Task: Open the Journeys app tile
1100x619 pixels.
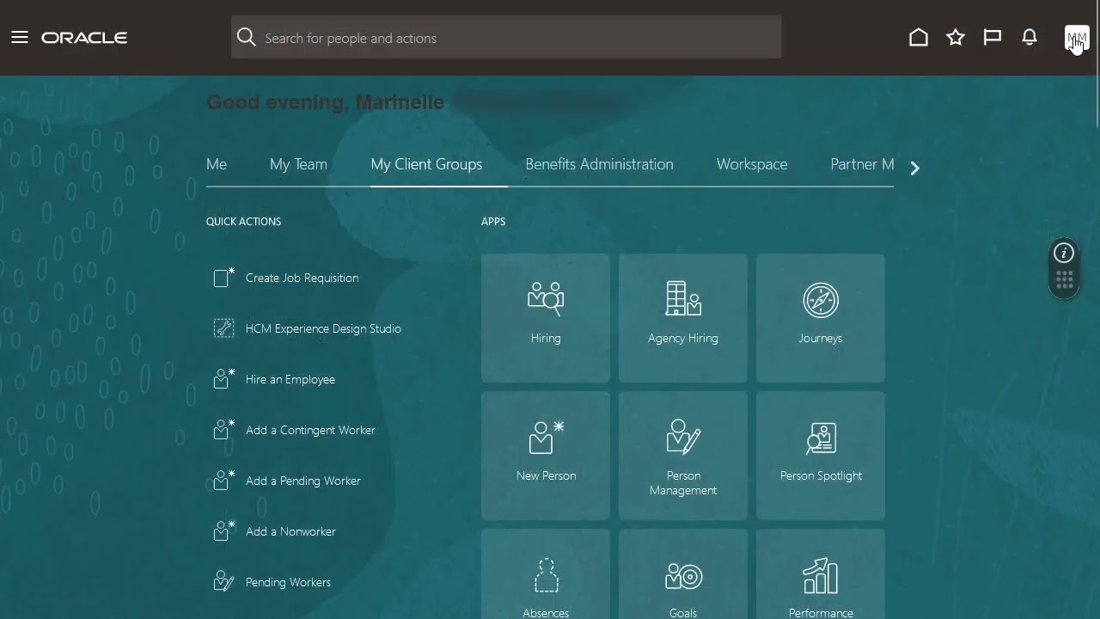Action: 821,318
